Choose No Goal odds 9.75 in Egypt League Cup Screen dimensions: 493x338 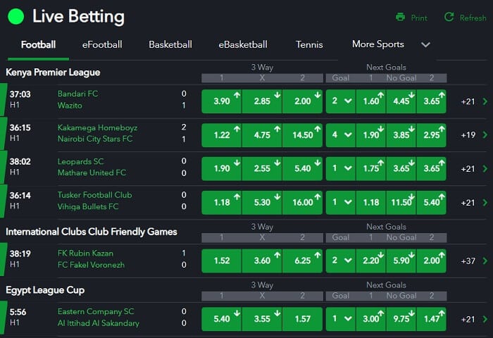[401, 319]
